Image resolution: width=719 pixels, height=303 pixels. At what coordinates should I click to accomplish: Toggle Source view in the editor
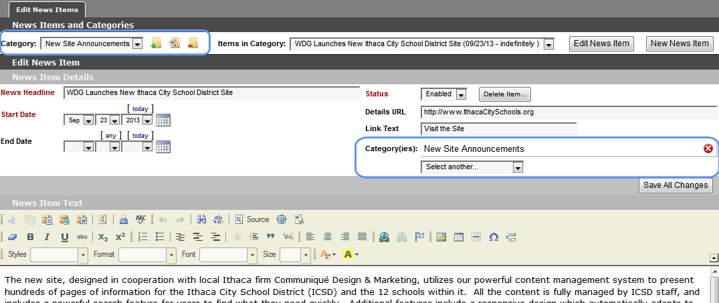click(x=252, y=219)
